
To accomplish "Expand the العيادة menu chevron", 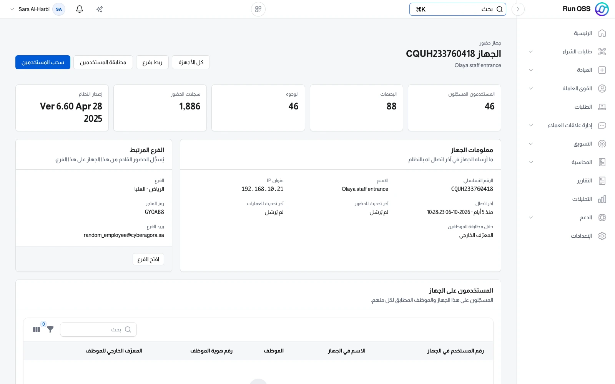I will tap(531, 70).
